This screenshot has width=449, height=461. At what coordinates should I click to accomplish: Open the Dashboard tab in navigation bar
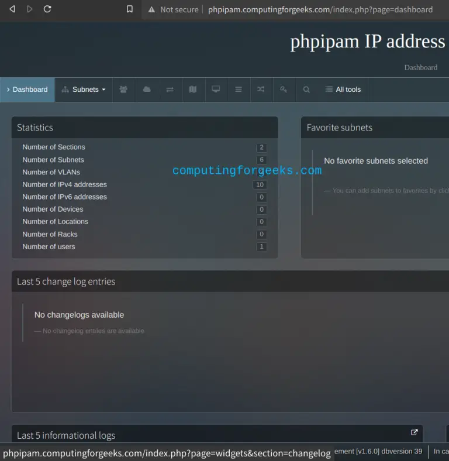[x=27, y=90]
